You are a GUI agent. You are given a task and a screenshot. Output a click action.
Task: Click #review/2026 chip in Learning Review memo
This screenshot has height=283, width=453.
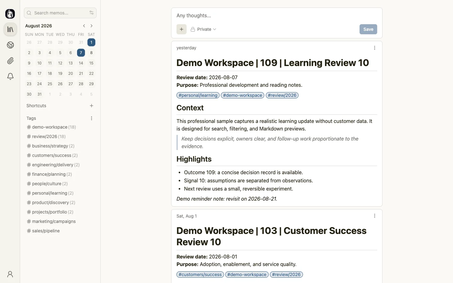[x=282, y=95]
